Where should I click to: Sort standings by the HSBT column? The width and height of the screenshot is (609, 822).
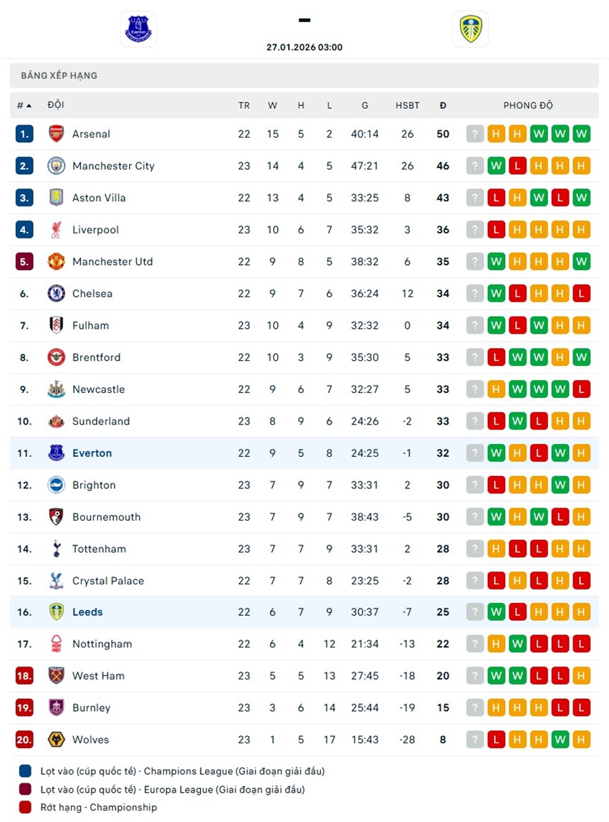pyautogui.click(x=408, y=105)
